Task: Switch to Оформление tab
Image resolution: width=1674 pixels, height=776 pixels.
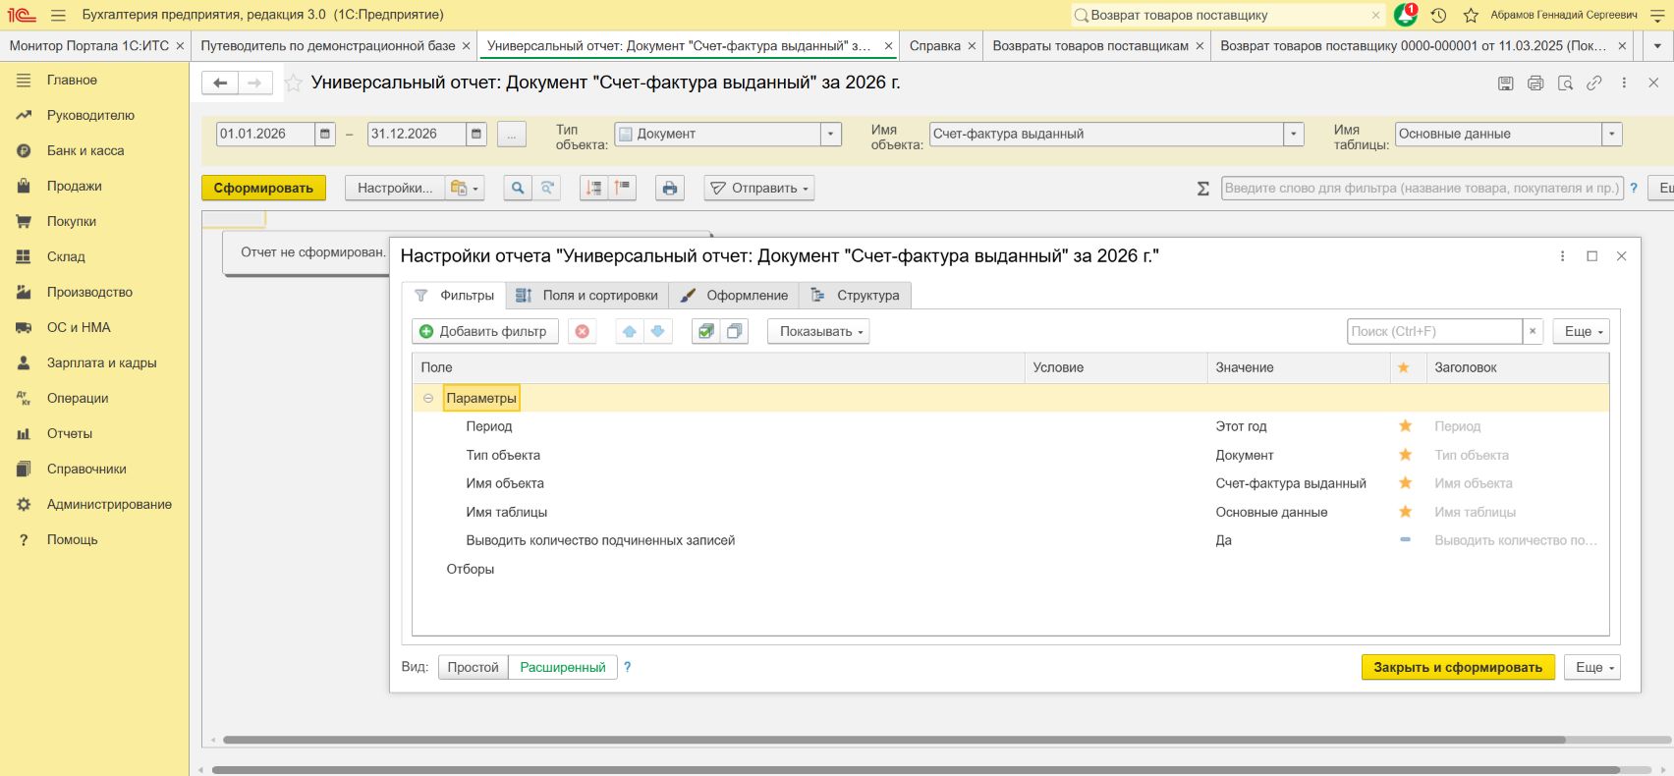Action: point(735,295)
